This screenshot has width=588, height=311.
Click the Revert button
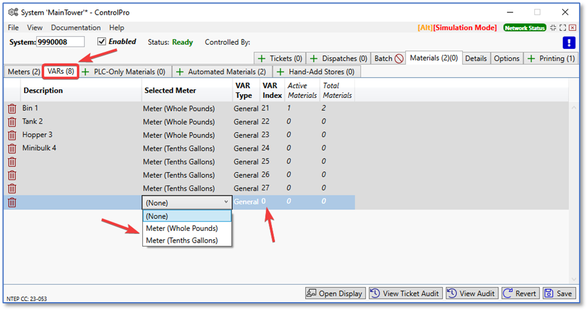point(520,293)
